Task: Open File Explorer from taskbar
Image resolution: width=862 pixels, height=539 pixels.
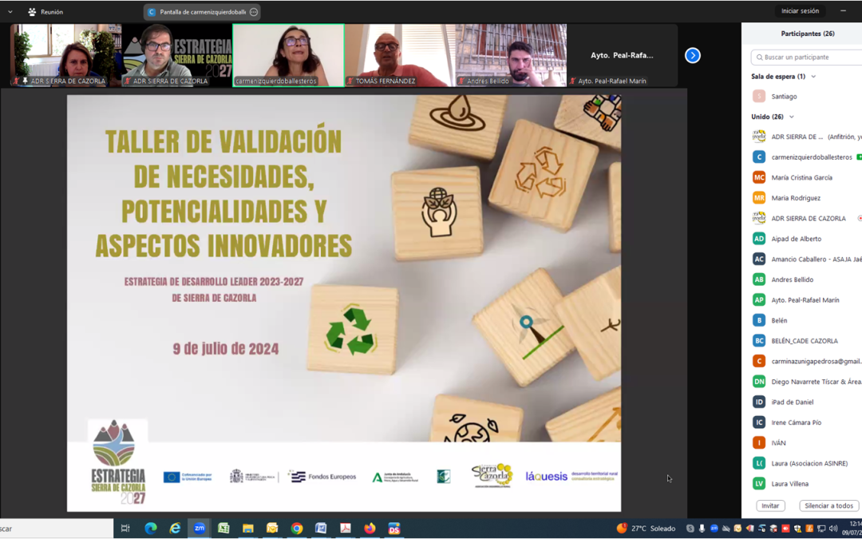Action: pos(248,529)
